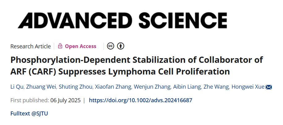Click the Creative Commons CC icon

pyautogui.click(x=110, y=46)
